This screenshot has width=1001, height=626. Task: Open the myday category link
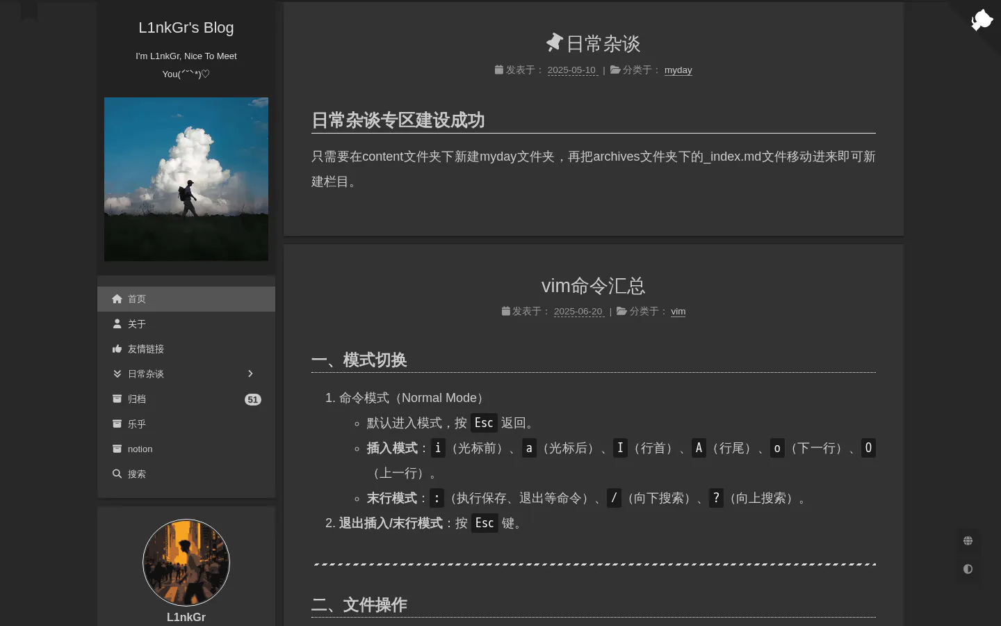[x=678, y=70]
